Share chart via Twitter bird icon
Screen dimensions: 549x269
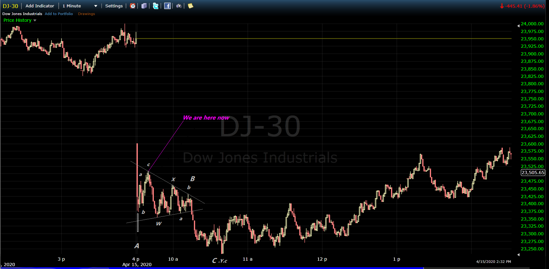tap(156, 6)
